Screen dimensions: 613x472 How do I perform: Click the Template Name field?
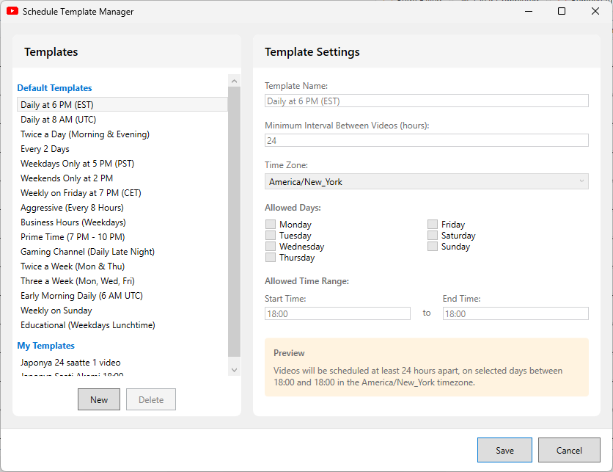pos(426,101)
